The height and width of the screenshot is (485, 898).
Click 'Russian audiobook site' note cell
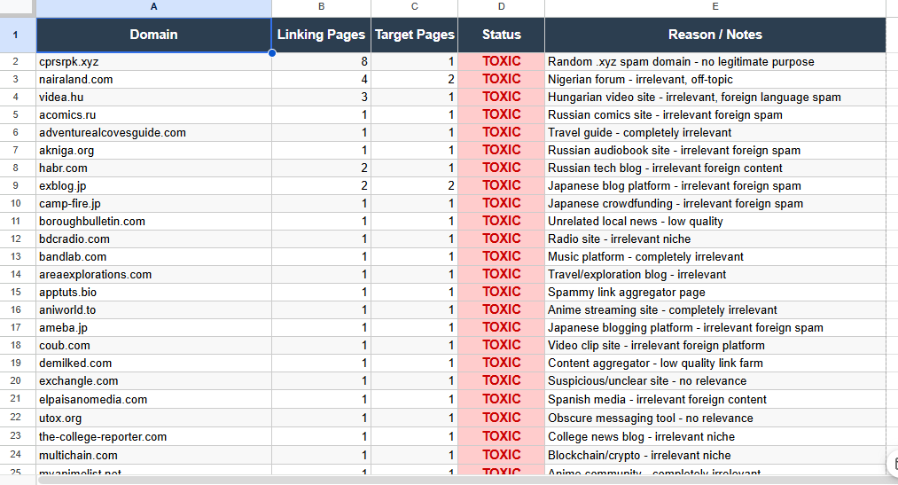(715, 151)
